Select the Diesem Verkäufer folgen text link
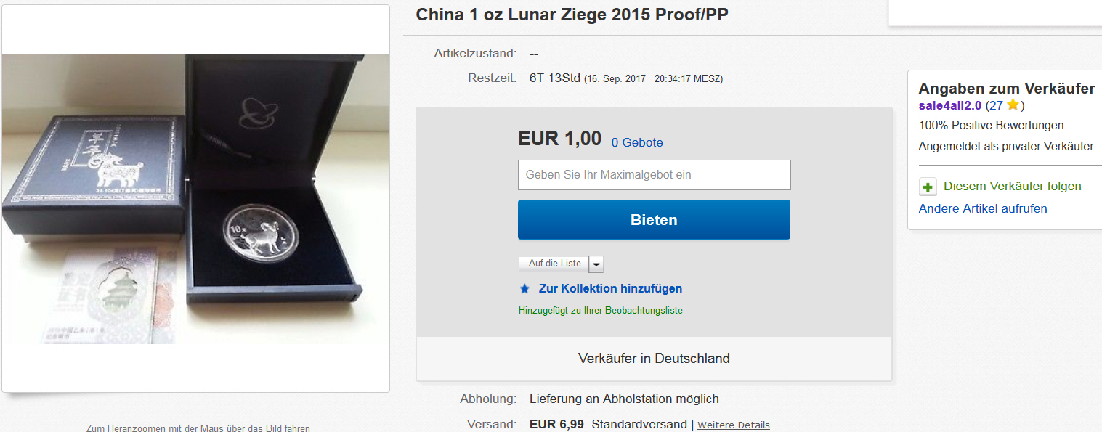Viewport: 1102px width, 432px height. click(x=1013, y=187)
